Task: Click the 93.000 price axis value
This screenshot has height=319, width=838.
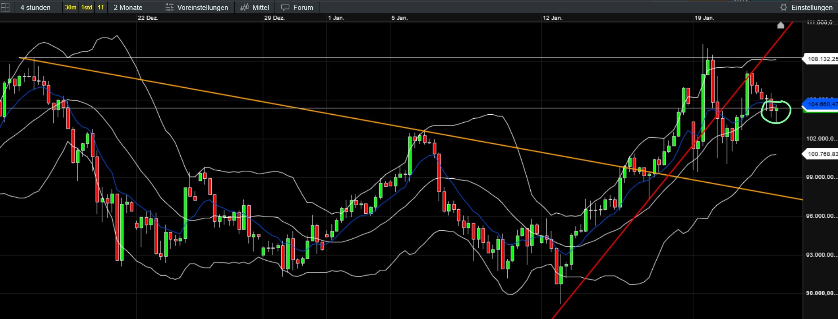Action: [x=821, y=254]
